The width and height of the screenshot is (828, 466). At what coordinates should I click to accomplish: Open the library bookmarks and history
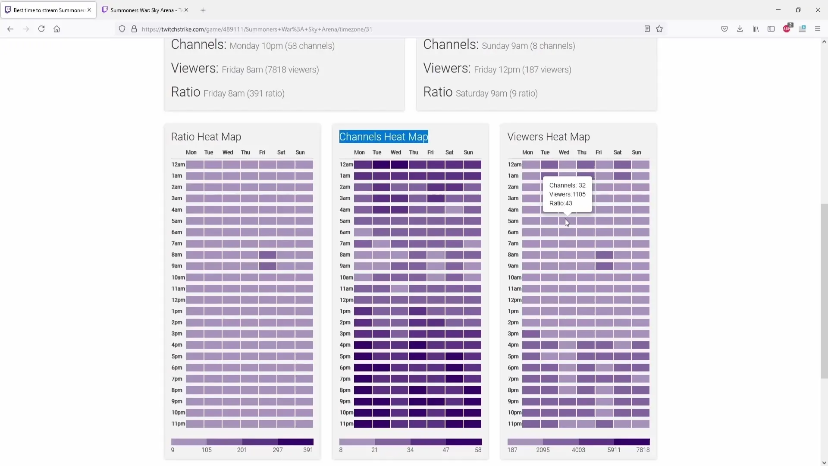tap(756, 29)
